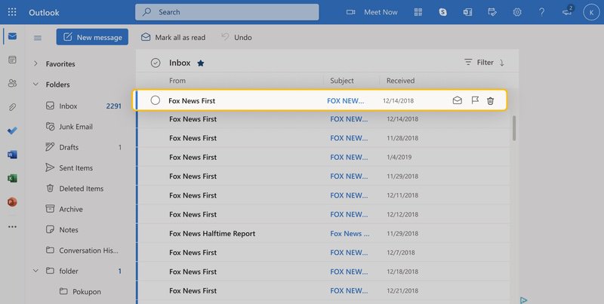The height and width of the screenshot is (304, 604).
Task: Click the Search input field
Action: click(227, 12)
